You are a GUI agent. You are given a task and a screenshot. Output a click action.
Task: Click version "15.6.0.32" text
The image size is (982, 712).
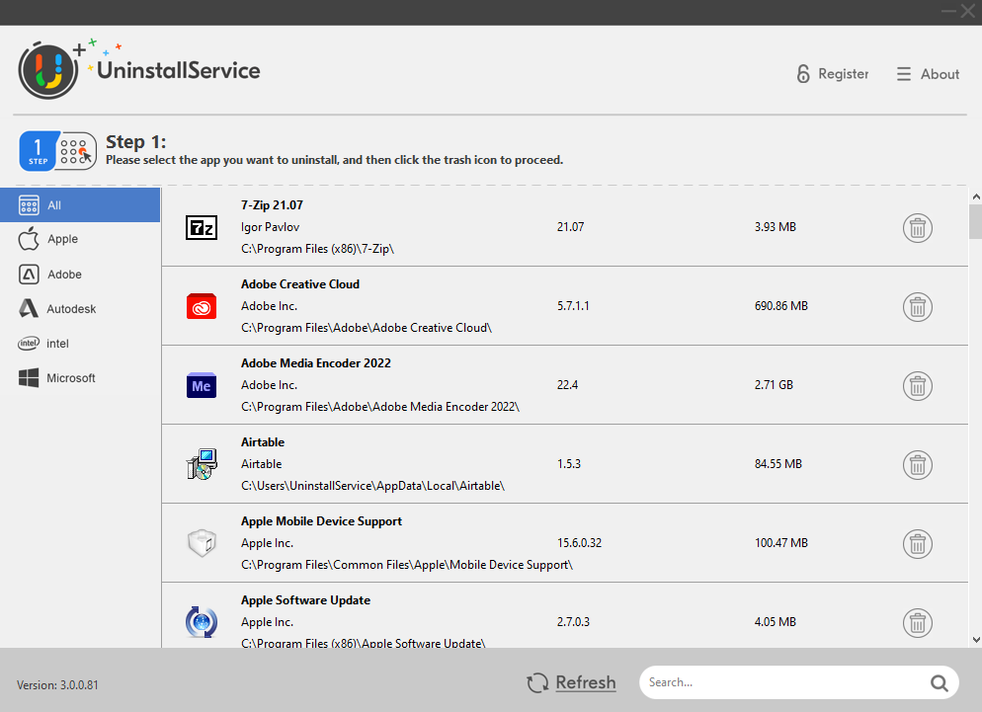coord(579,542)
